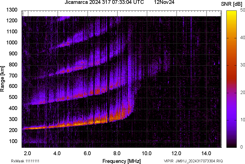The width and height of the screenshot is (245, 164).
Task: Click the yellow top of SNR colorbar
Action: (231, 12)
